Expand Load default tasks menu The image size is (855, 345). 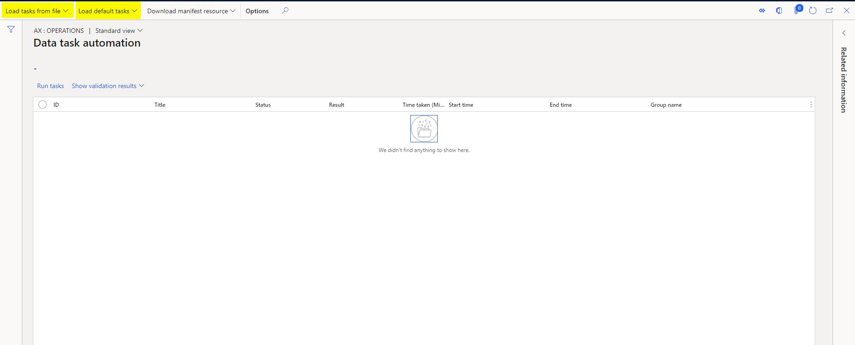(x=108, y=11)
